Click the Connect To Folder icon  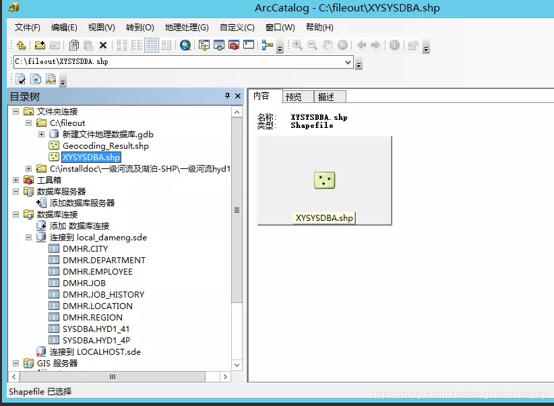(40, 45)
